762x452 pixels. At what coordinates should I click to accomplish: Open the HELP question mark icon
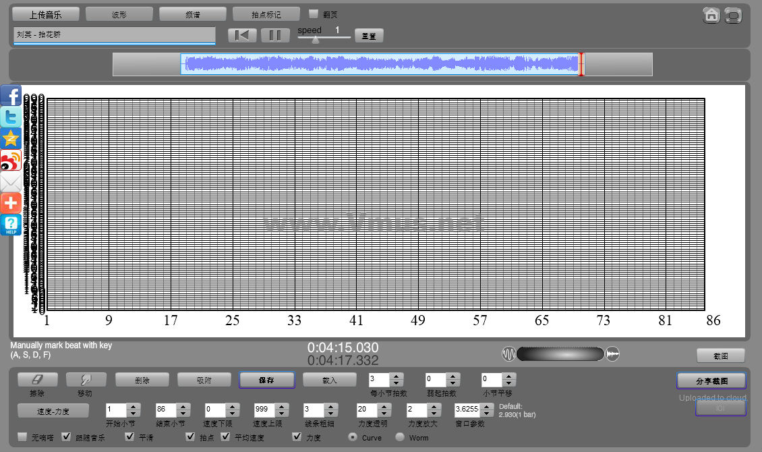(11, 225)
